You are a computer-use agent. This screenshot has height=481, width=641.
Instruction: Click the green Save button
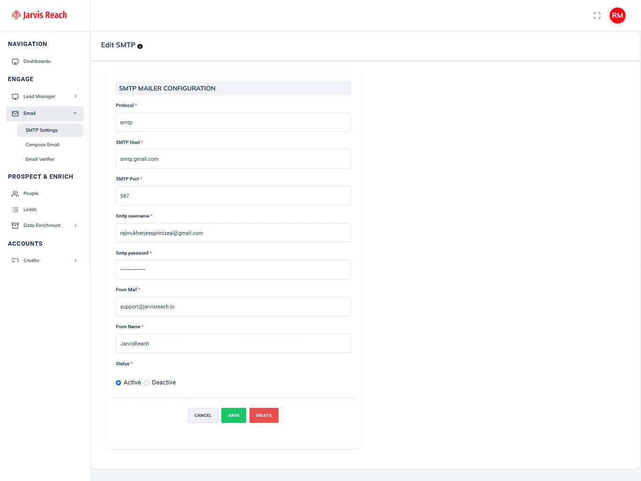(x=234, y=415)
